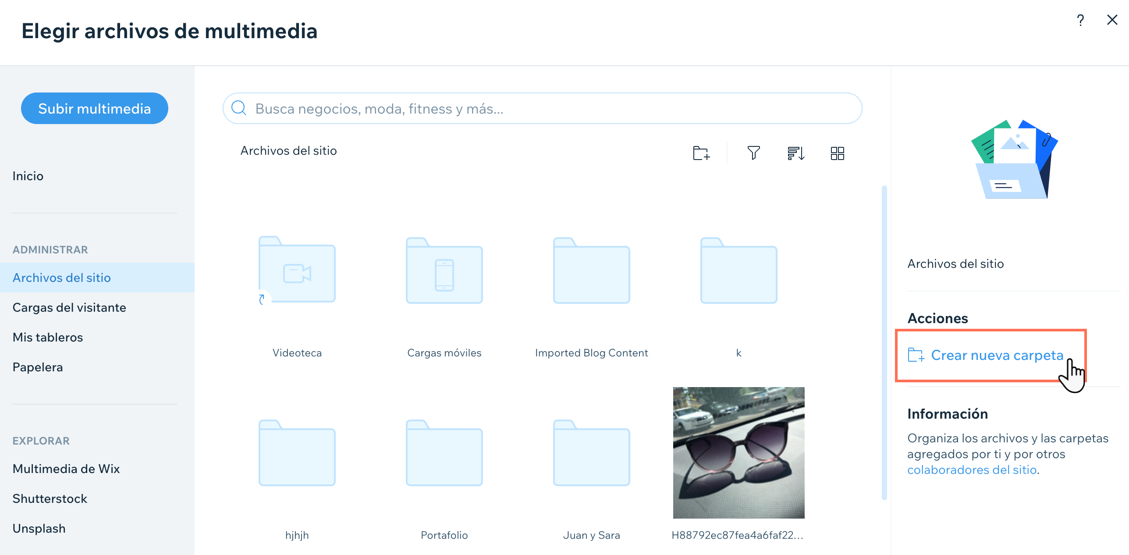The height and width of the screenshot is (555, 1129).
Task: Browse Multimedia de Wix
Action: click(x=66, y=469)
